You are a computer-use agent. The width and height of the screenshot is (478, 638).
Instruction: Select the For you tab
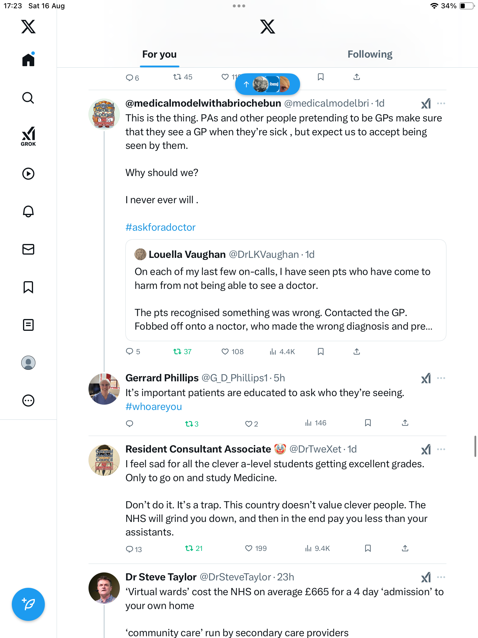(x=159, y=54)
